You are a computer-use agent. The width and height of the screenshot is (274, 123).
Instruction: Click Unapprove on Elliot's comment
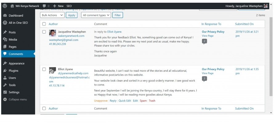coord(101,101)
